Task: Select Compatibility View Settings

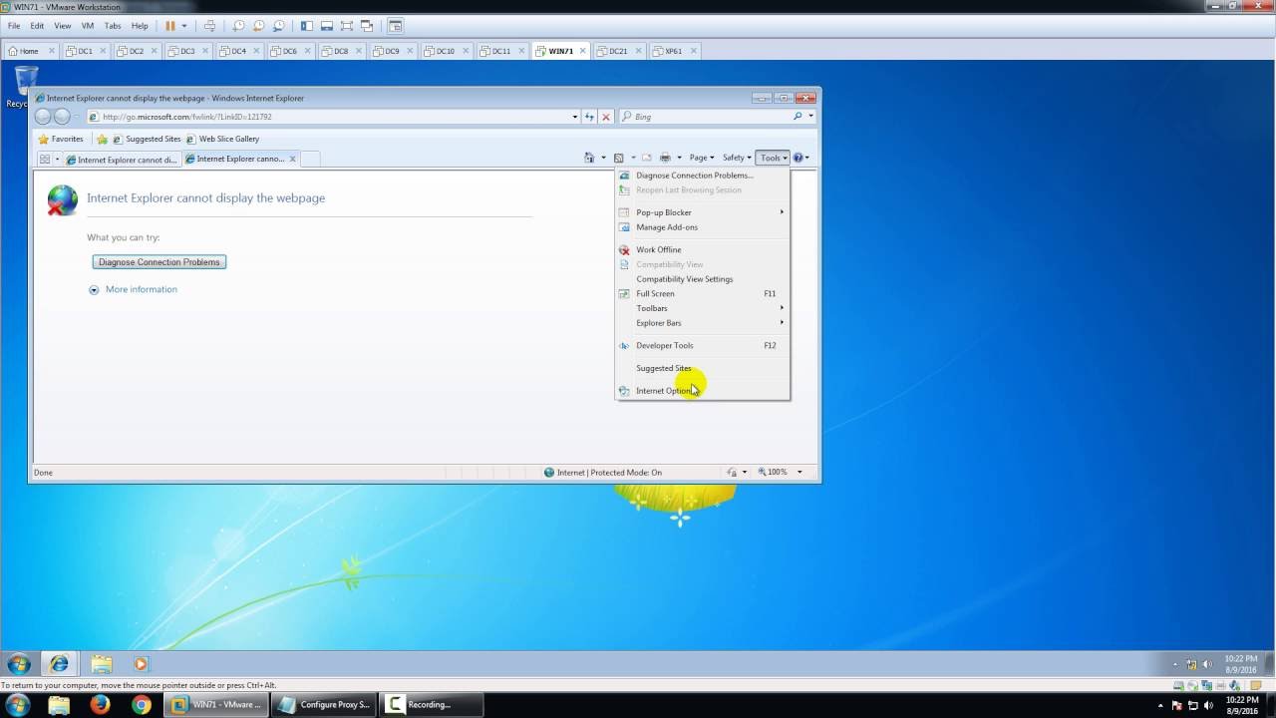Action: pos(702,279)
